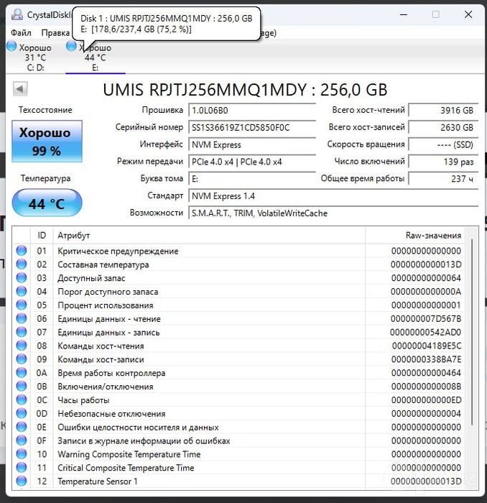The image size is (487, 503).
Task: Click status icon of Единицы данных - чтение row
Action: coord(22,318)
